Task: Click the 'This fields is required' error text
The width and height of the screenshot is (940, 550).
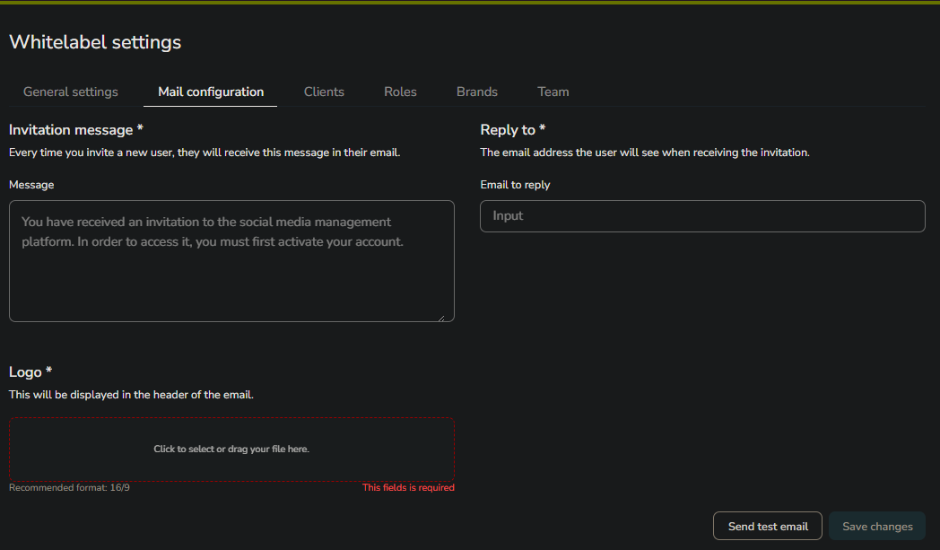Action: pyautogui.click(x=408, y=487)
